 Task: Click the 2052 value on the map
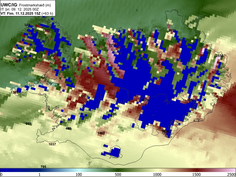[172, 31]
